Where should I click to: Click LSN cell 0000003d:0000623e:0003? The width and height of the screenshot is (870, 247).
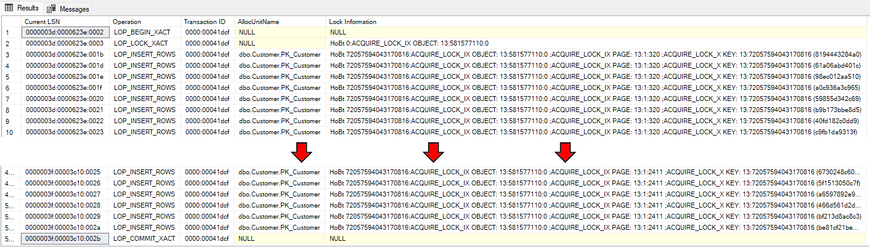point(66,44)
